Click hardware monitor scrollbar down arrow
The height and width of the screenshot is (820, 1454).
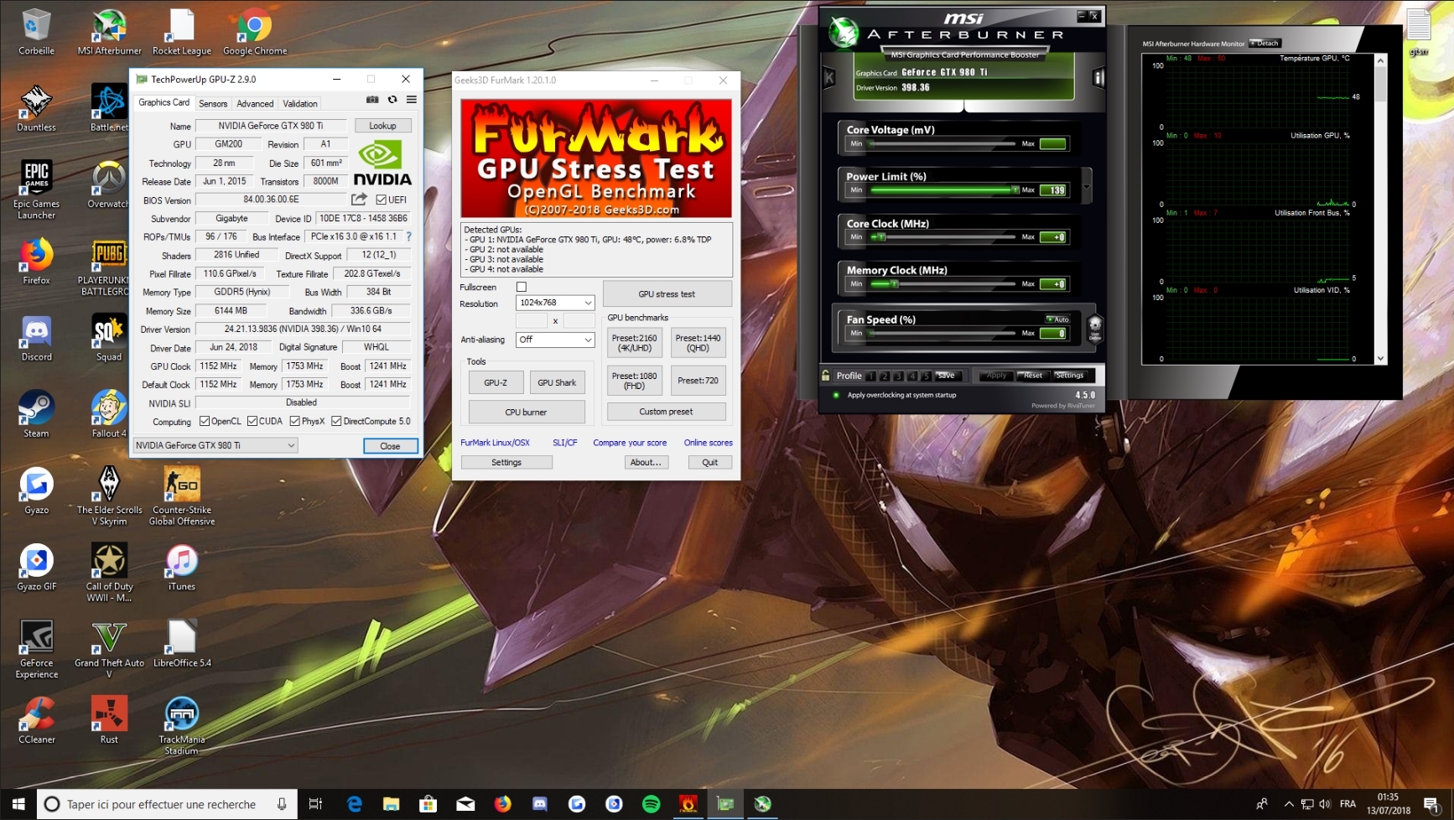point(1380,359)
